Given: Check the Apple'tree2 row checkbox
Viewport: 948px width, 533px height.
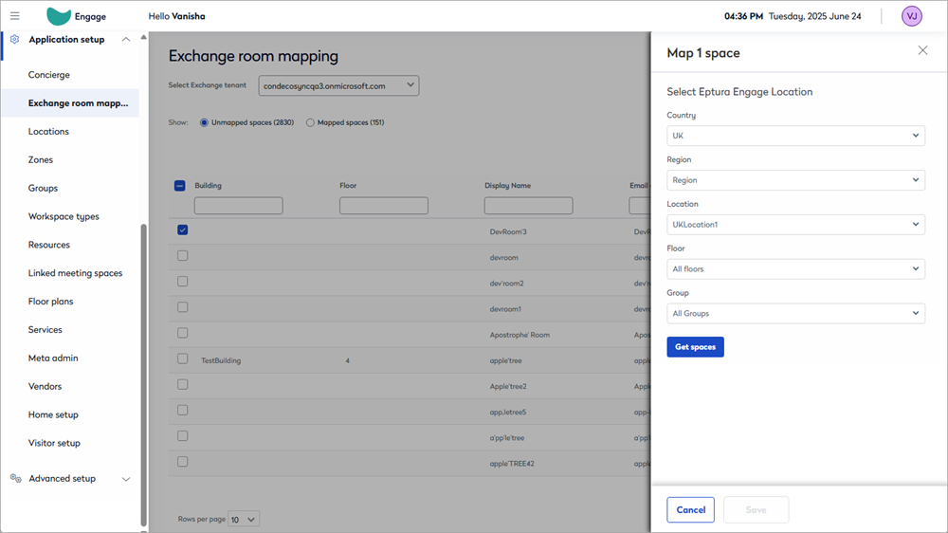Looking at the screenshot, I should 183,384.
